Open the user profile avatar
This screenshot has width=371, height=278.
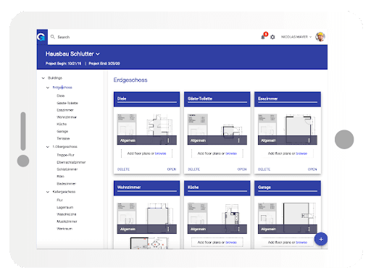click(320, 37)
